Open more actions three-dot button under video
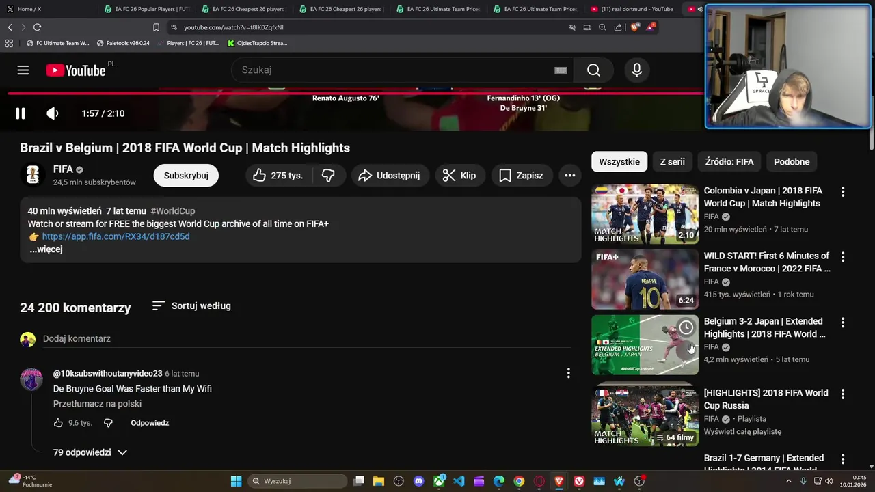875x492 pixels. pos(569,176)
